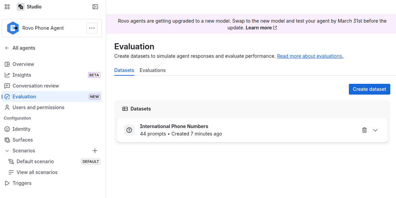Open the Surfaces configuration
Screen dimensions: 396x198
pyautogui.click(x=52, y=140)
